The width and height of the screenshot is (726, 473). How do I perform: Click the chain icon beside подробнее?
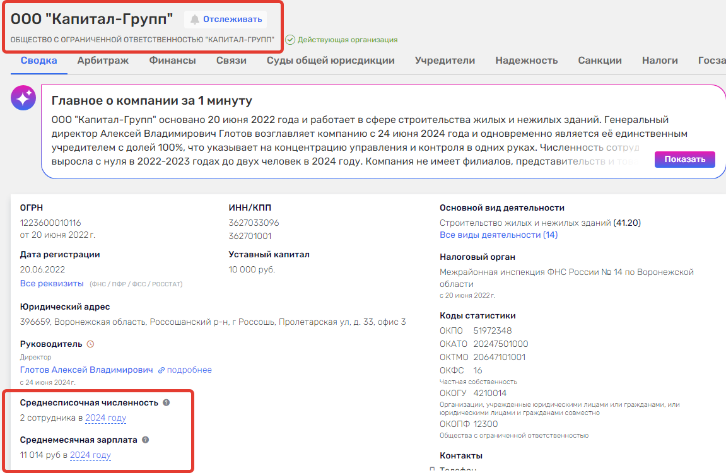[x=161, y=370]
